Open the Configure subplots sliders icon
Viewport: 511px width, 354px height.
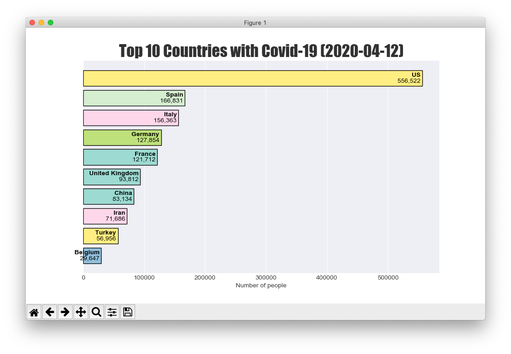[112, 312]
